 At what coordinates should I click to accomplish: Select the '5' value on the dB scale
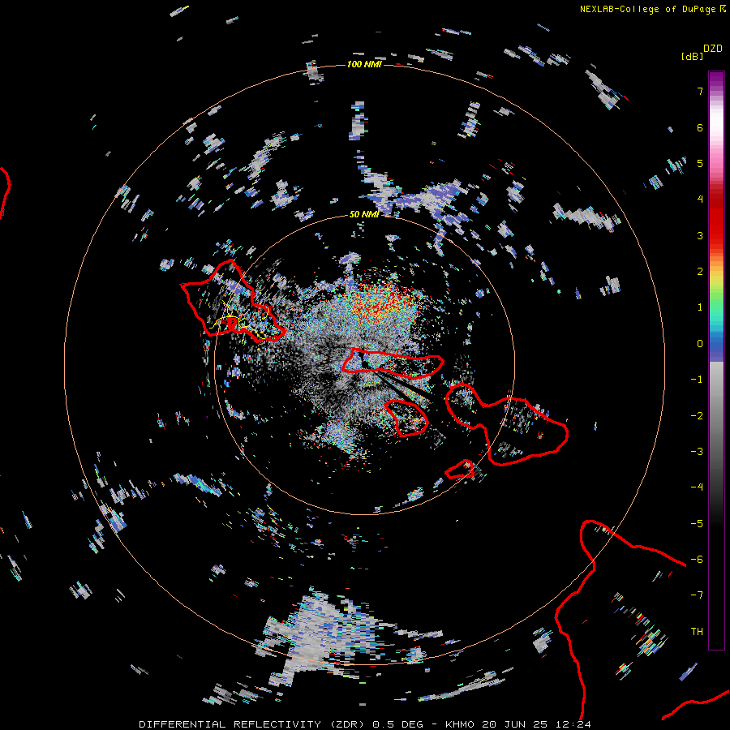[700, 163]
